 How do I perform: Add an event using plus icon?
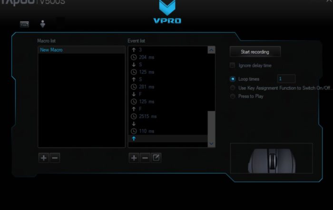tap(134, 158)
